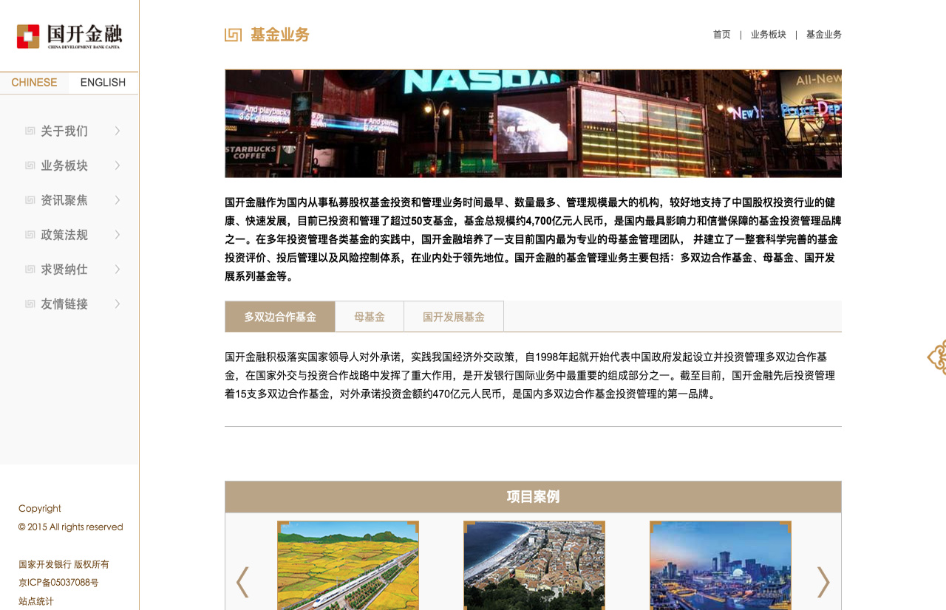Viewport: 946px width, 610px height.
Task: Open the 业务板块 menu item
Action: point(64,165)
